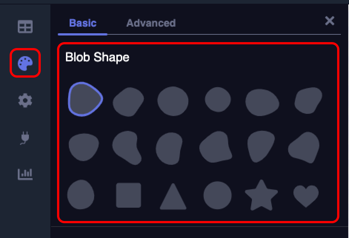349x238 pixels.
Task: Select the currently highlighted blob shape
Action: pos(85,98)
